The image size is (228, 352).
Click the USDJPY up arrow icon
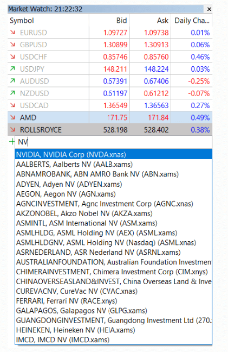12,68
